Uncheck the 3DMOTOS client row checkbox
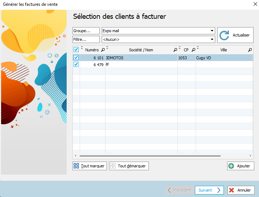 76,57
